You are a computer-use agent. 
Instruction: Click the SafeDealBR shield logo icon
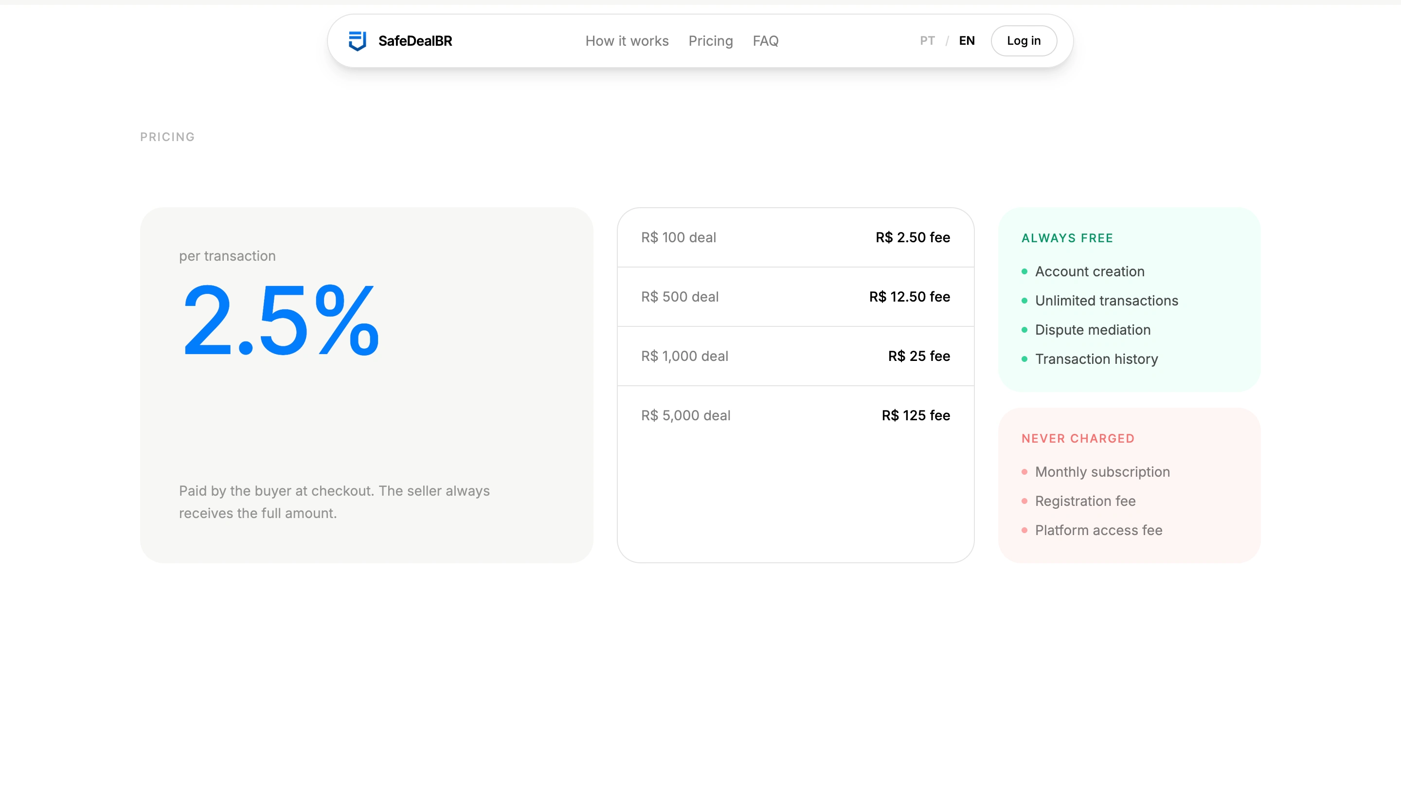point(358,41)
